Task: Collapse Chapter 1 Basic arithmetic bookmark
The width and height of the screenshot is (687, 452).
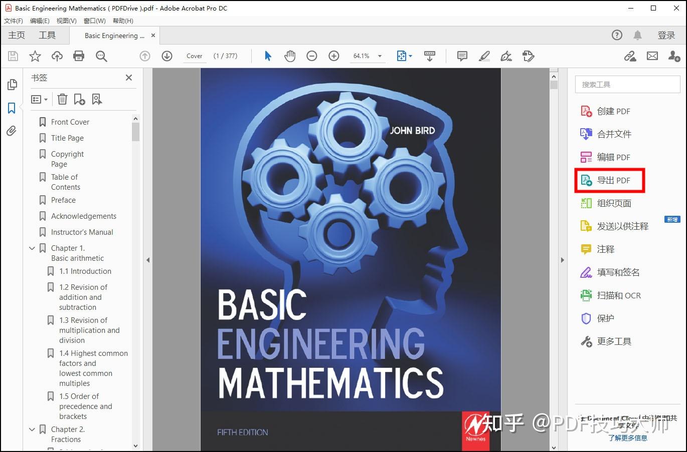Action: (x=32, y=248)
